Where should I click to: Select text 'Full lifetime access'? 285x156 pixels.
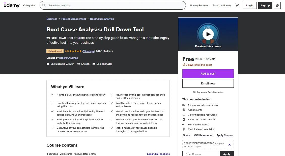[x=198, y=124]
